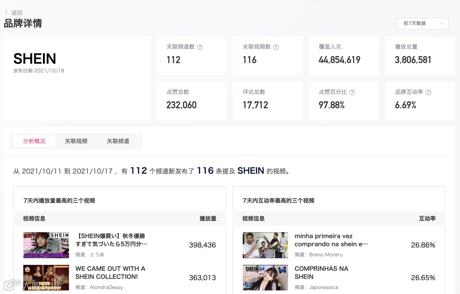Click the 播放量 column header

click(208, 218)
